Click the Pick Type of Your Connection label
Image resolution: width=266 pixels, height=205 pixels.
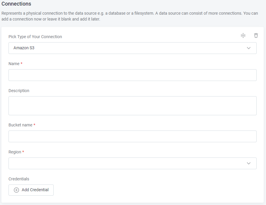click(x=35, y=37)
